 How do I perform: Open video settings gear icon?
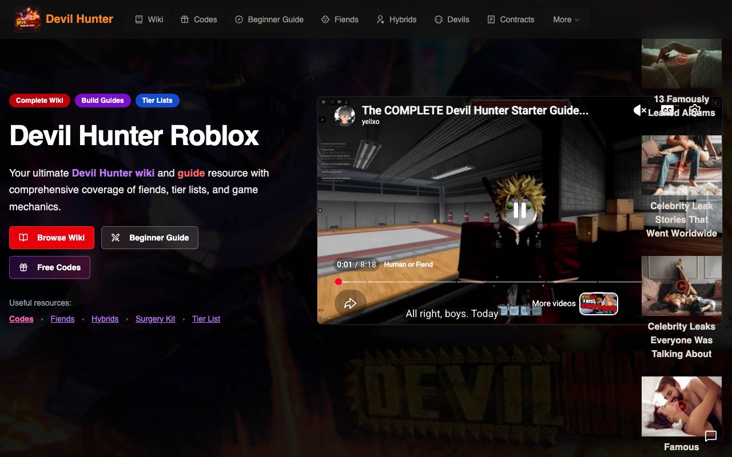pyautogui.click(x=695, y=110)
